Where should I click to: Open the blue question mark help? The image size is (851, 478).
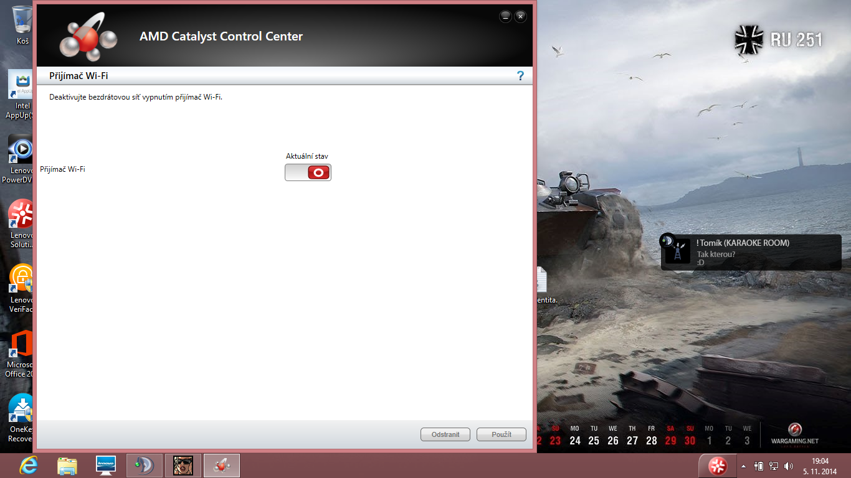[x=521, y=76]
